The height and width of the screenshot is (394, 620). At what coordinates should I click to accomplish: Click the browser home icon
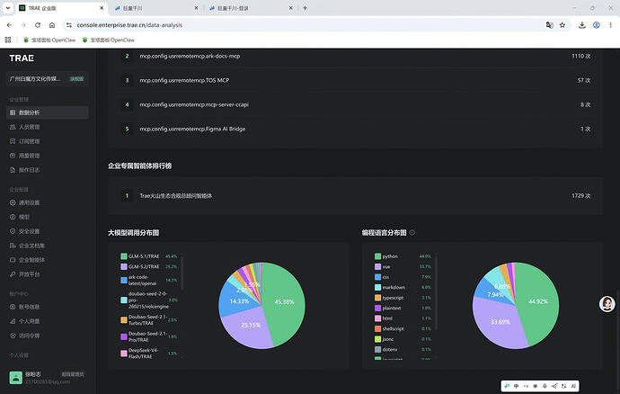[52, 25]
